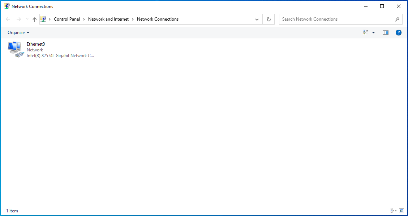Refresh the Network Connections list

(269, 20)
